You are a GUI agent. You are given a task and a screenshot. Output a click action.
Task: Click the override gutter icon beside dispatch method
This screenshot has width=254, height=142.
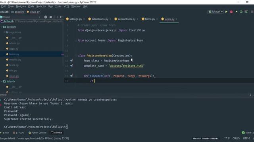coord(71,76)
